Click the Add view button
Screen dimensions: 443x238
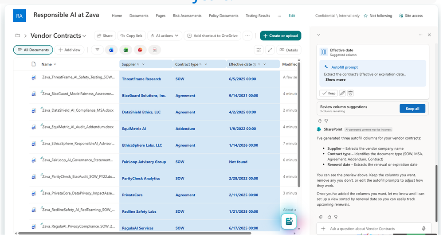click(x=69, y=50)
